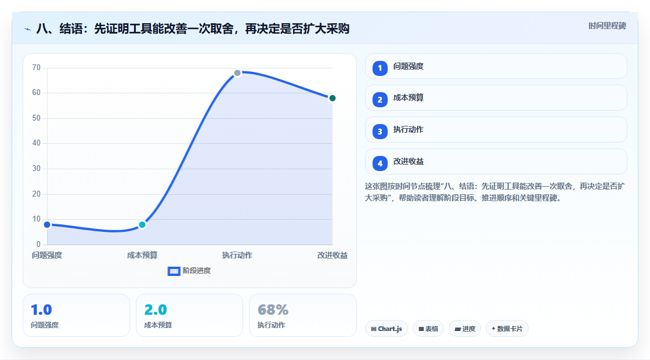Open the 执行动作 milestone row
650x360 pixels.
pos(496,130)
